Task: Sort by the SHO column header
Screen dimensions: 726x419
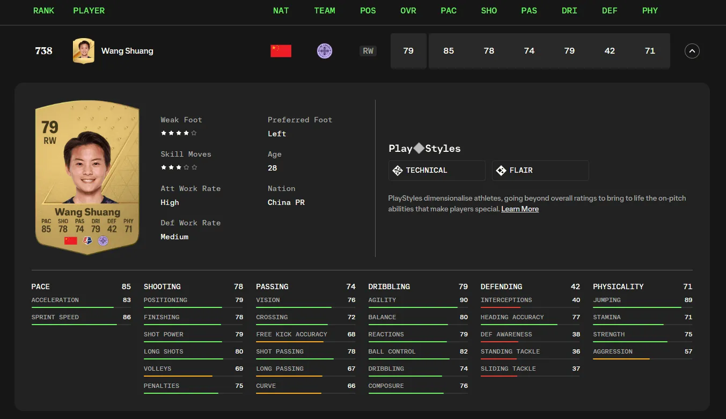Action: click(x=489, y=11)
